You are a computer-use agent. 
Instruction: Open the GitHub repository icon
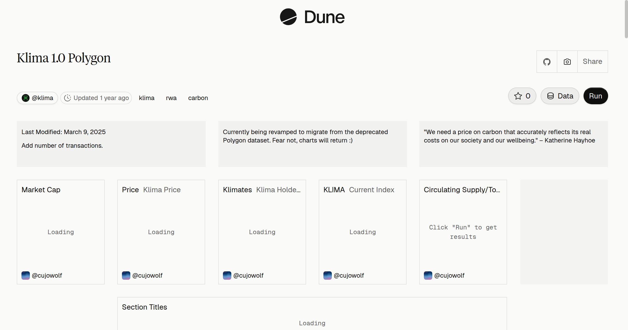coord(547,62)
